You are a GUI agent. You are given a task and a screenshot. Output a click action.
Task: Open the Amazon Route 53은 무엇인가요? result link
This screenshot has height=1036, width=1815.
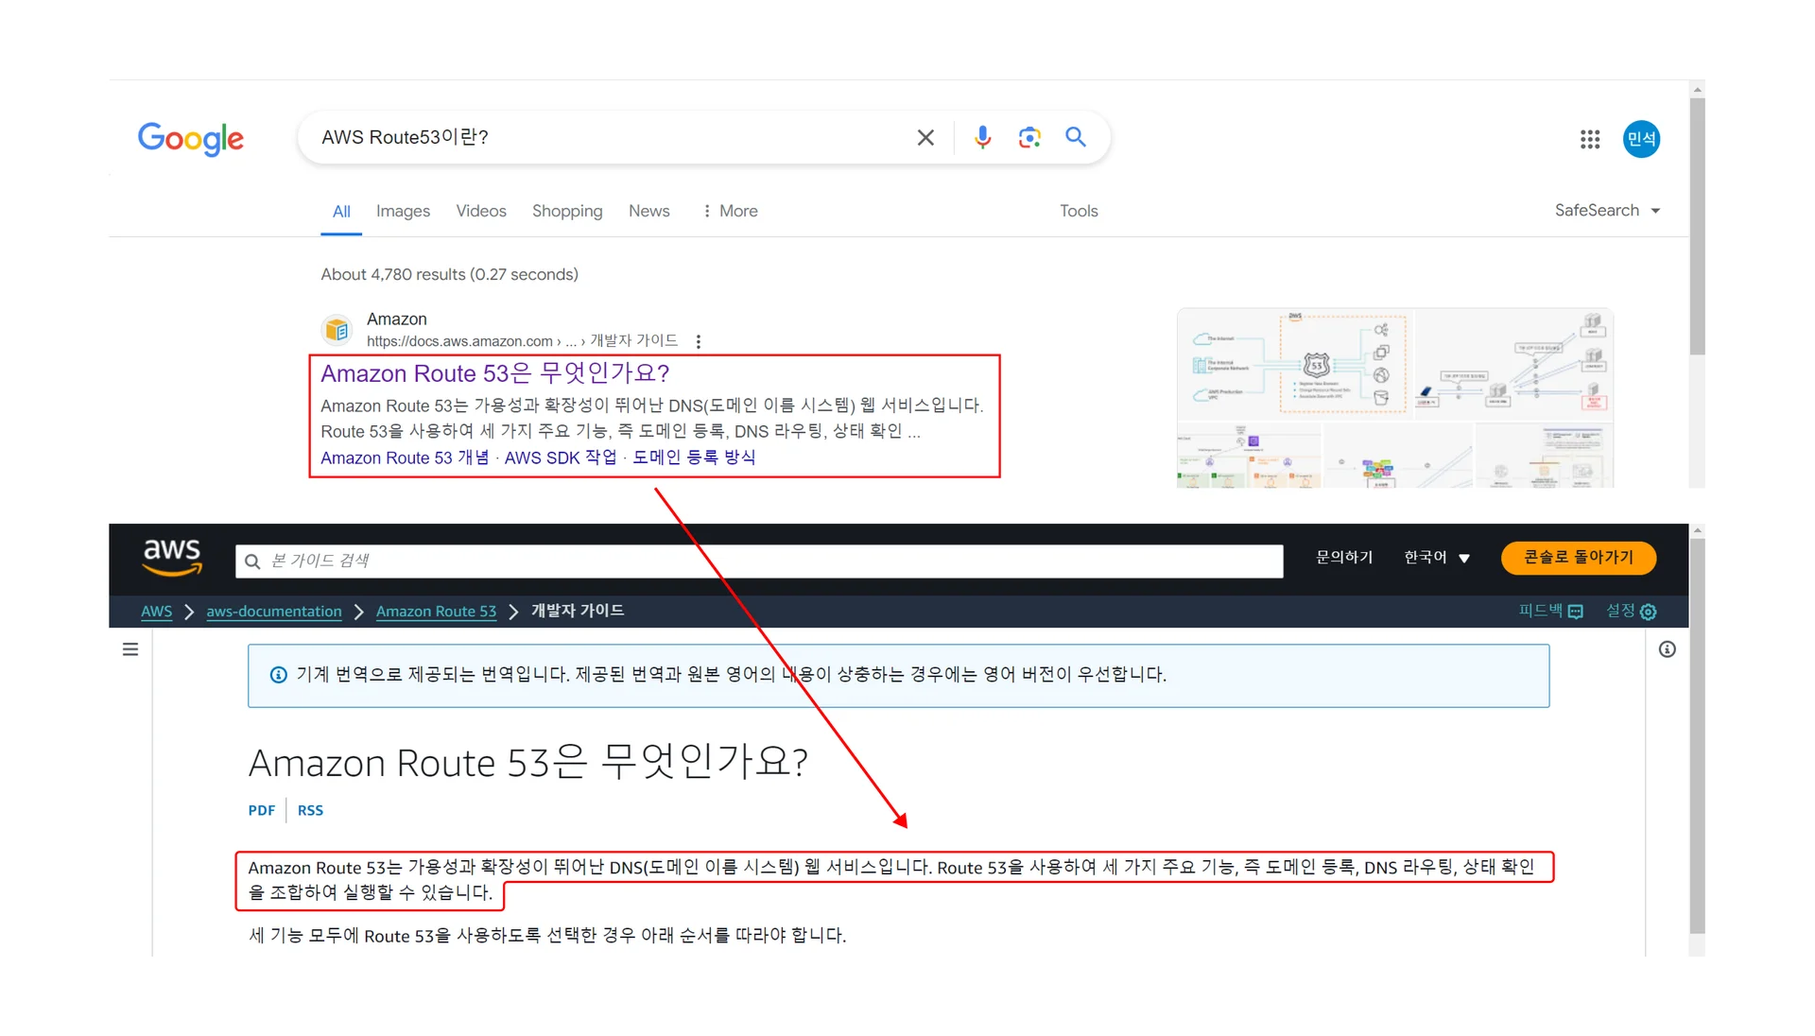tap(494, 373)
